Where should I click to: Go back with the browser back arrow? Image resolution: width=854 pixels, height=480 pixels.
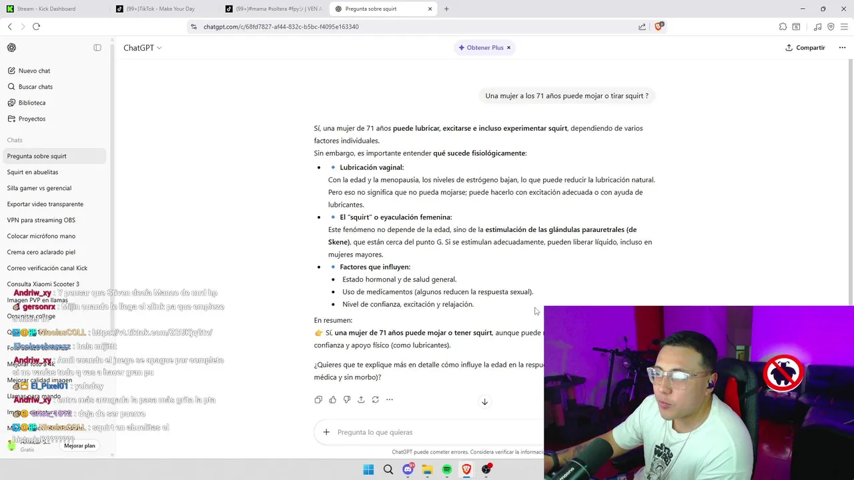pos(10,27)
